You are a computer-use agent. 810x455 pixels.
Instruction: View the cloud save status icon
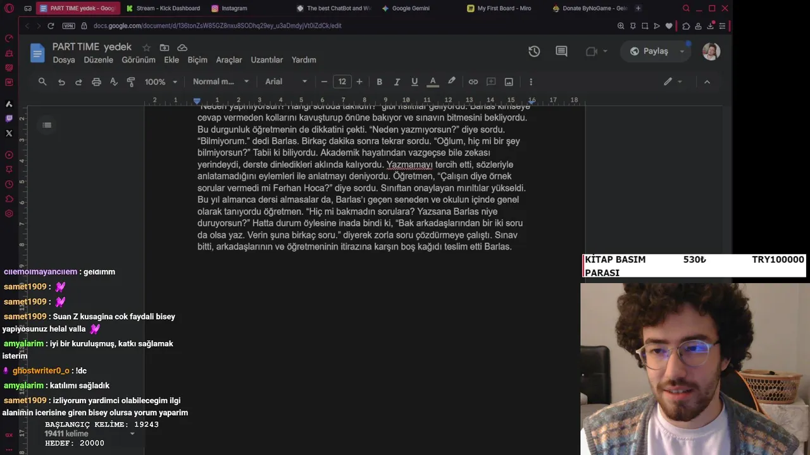182,47
